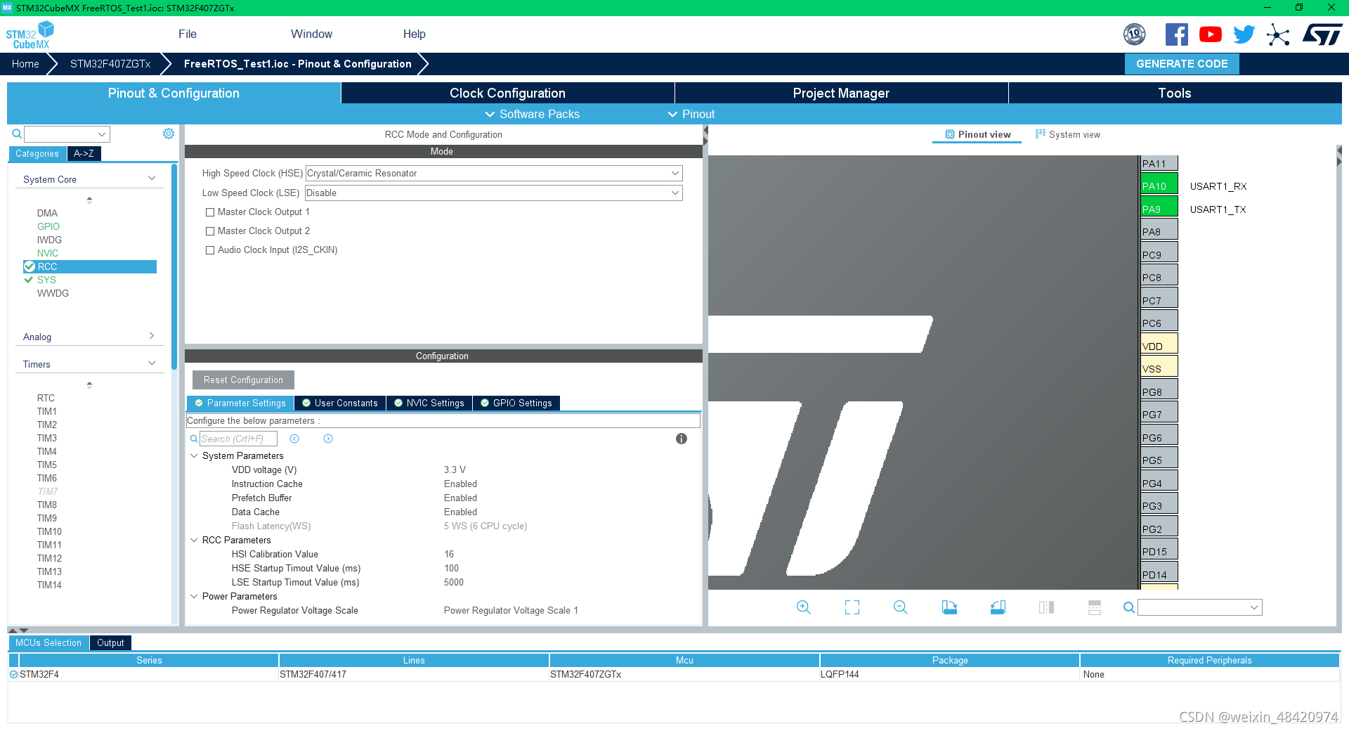The height and width of the screenshot is (731, 1349).
Task: Open the Low Speed Clock LSE dropdown
Action: 494,193
